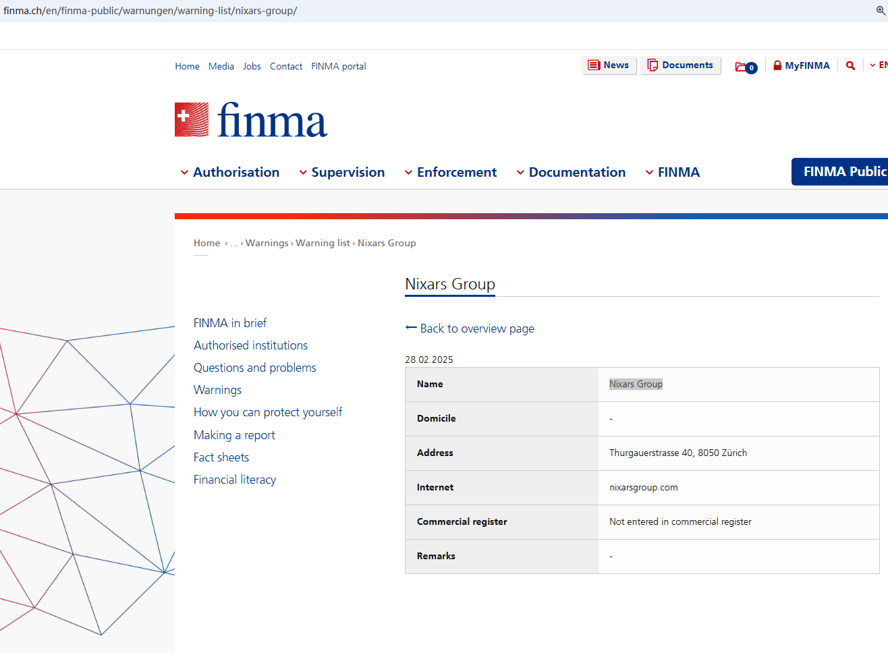
Task: Click the Domicile row label
Action: [x=437, y=418]
